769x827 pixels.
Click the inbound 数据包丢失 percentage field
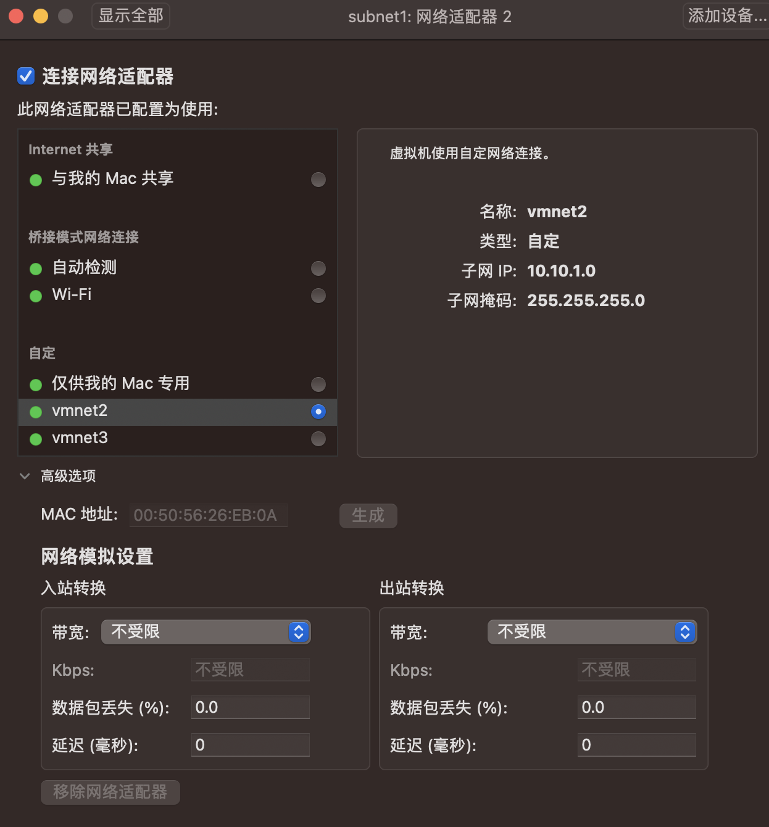tap(250, 707)
